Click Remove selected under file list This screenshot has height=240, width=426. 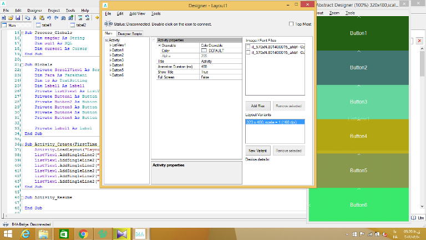click(x=288, y=106)
